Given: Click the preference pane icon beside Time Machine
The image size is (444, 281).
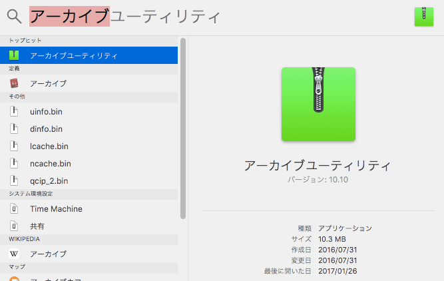Looking at the screenshot, I should click(14, 209).
